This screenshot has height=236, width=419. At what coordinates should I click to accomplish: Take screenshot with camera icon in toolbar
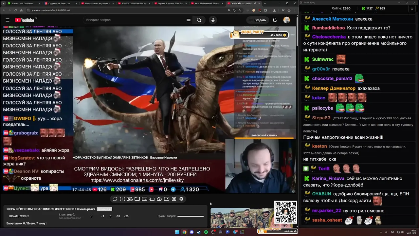tap(174, 199)
